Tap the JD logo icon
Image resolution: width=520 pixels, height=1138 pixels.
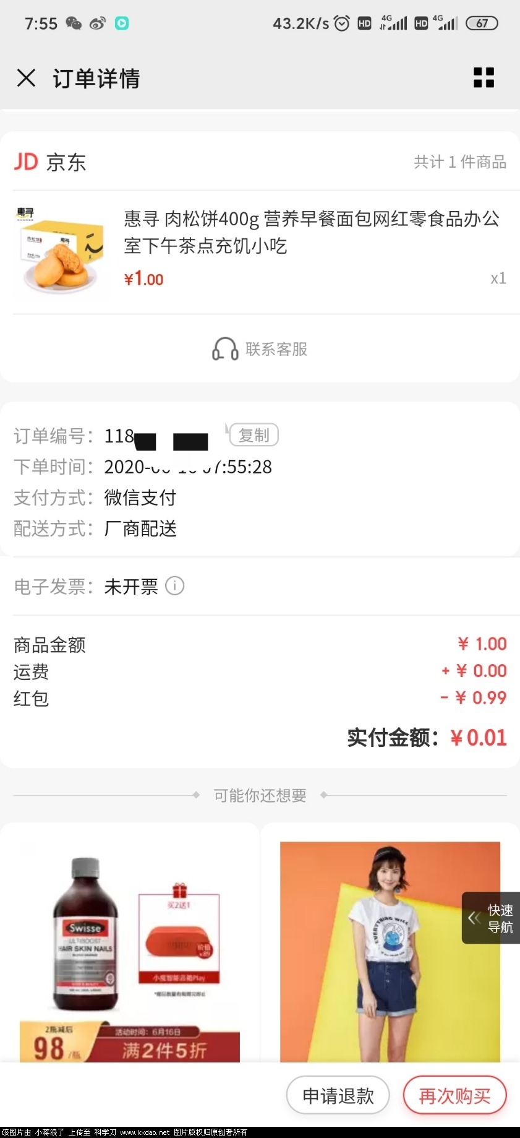[x=27, y=162]
